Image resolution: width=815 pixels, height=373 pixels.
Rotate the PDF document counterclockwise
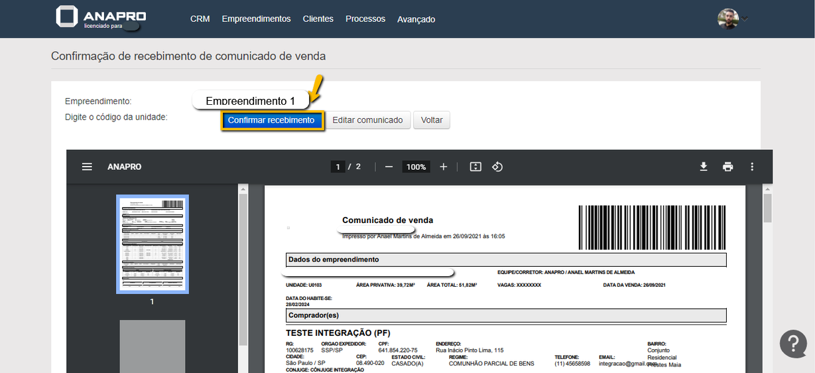pyautogui.click(x=497, y=167)
